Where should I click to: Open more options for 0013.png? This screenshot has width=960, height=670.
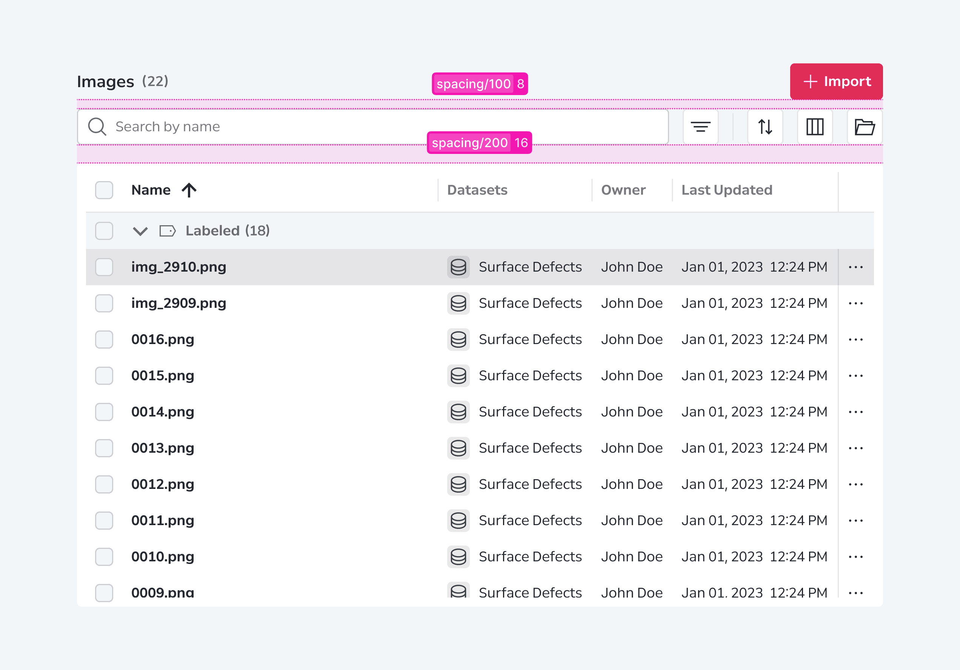pyautogui.click(x=856, y=448)
